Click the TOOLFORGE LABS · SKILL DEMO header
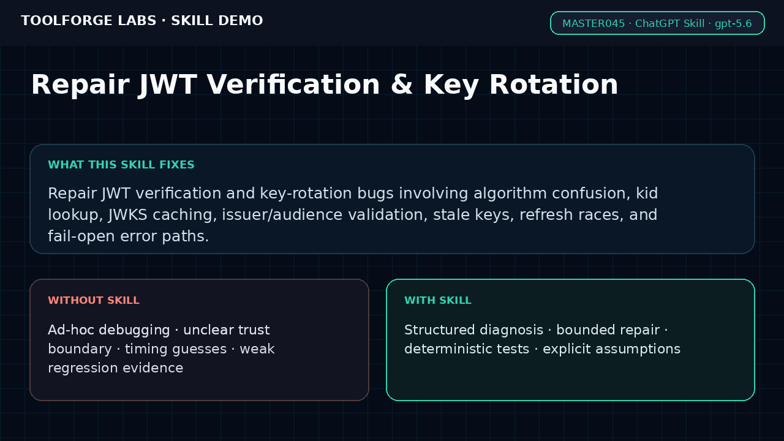Screen dimensions: 784x441 (141, 21)
